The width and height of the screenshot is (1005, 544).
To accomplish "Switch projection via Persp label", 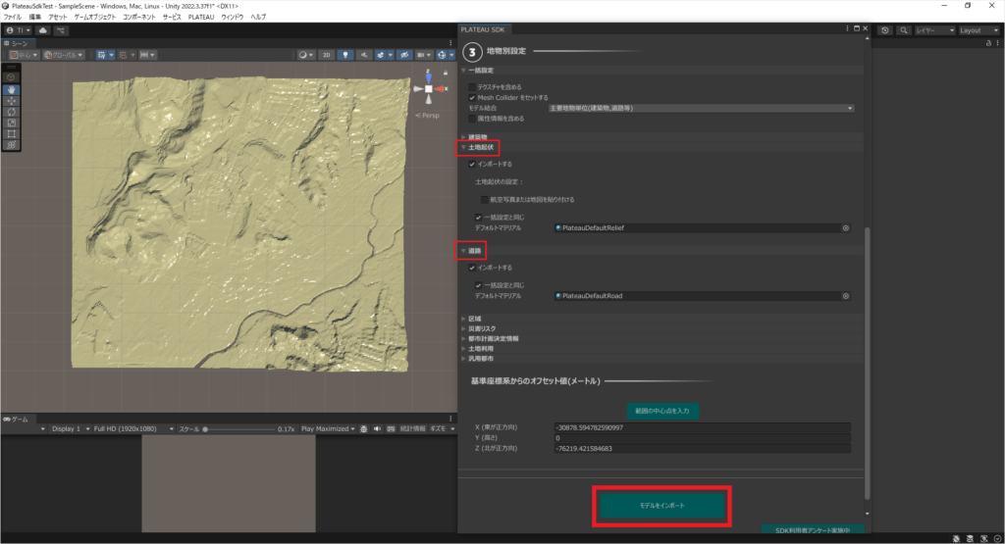I will pyautogui.click(x=428, y=116).
